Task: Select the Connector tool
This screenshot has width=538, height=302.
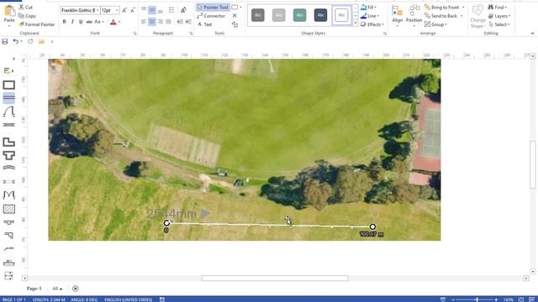Action: 211,16
